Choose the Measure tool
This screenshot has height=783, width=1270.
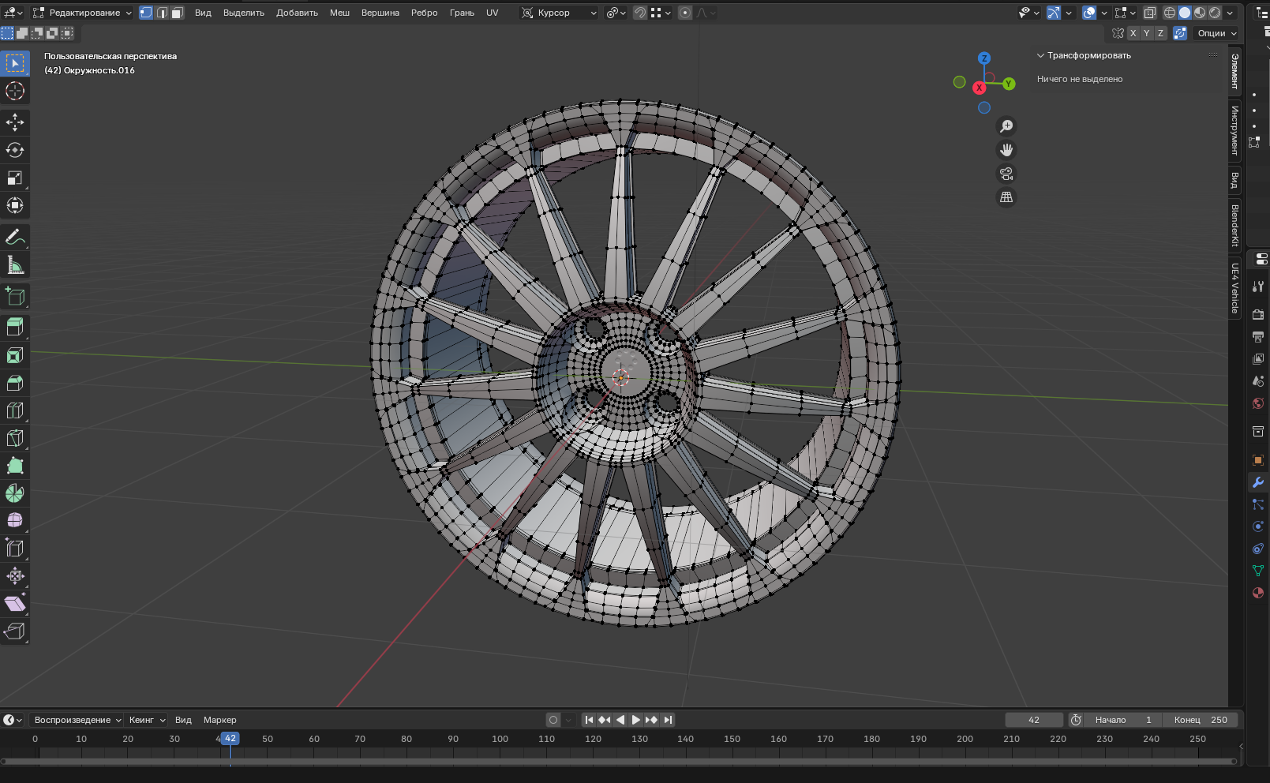click(15, 265)
